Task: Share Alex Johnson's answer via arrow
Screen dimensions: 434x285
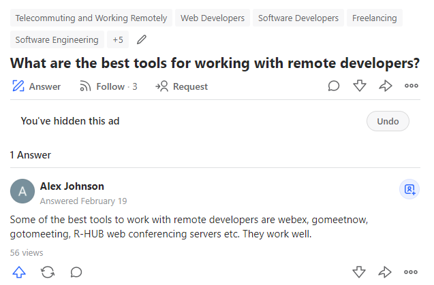Action: tap(385, 272)
